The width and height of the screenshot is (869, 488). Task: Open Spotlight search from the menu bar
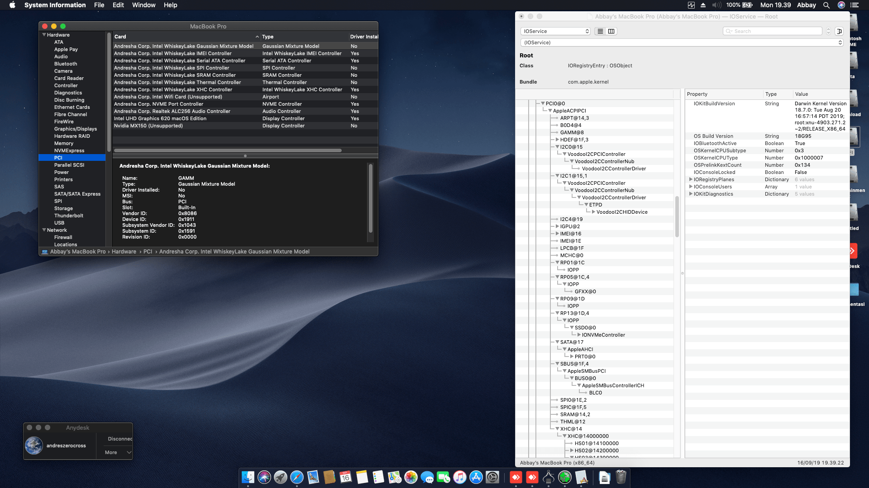pyautogui.click(x=826, y=5)
